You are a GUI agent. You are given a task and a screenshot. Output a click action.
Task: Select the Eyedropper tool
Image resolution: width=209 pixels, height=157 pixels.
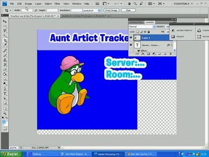click(x=5, y=45)
